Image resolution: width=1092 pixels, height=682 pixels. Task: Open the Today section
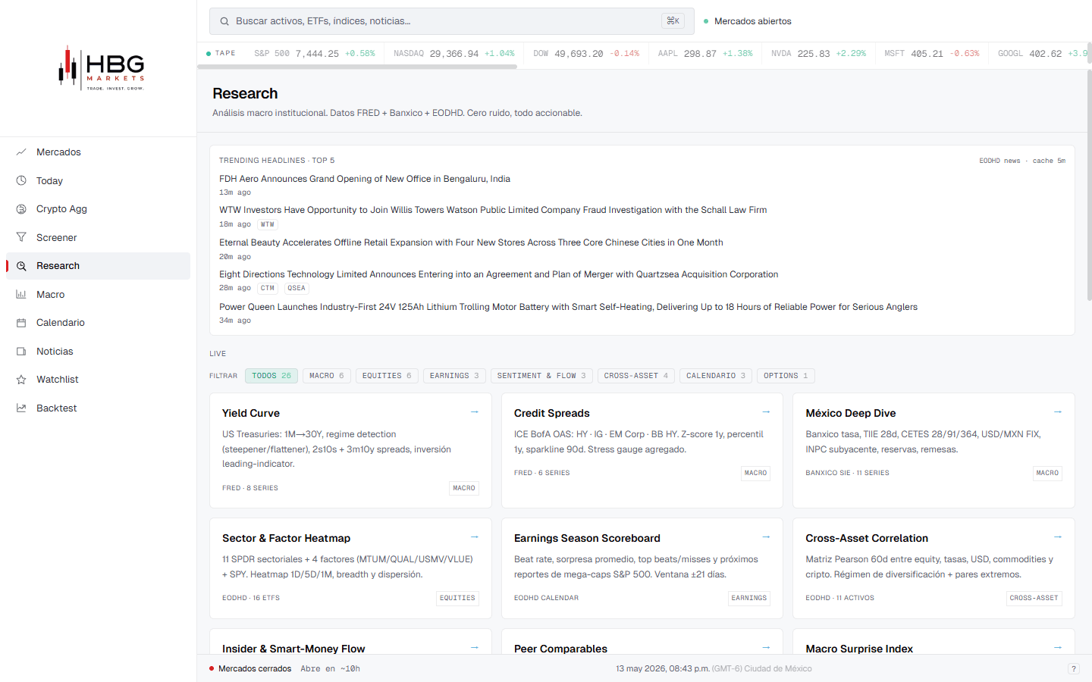[x=99, y=181]
